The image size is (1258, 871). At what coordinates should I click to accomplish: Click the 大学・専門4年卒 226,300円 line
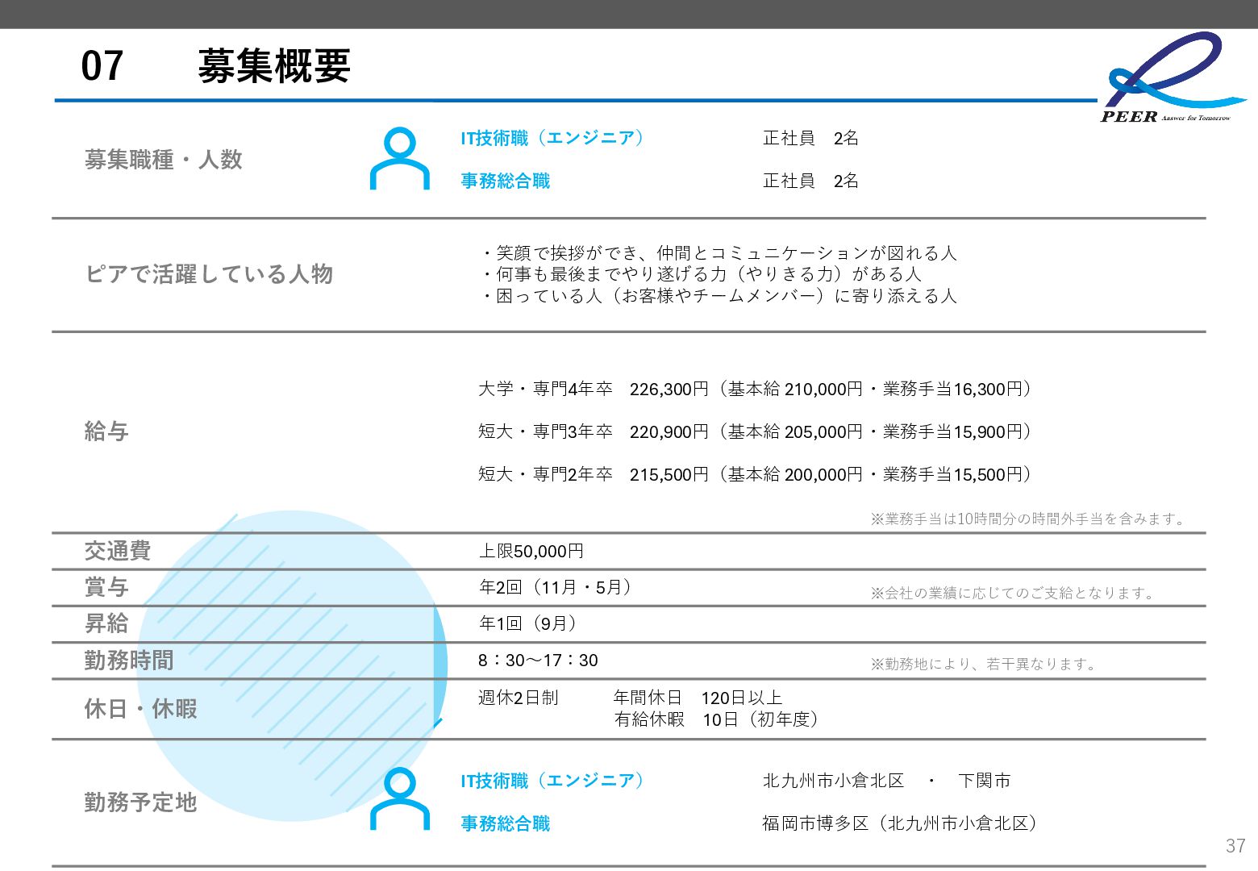[756, 389]
